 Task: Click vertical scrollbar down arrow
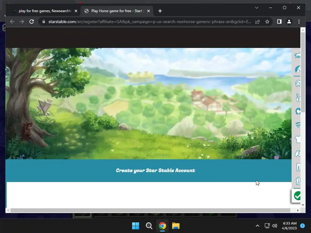point(303,205)
